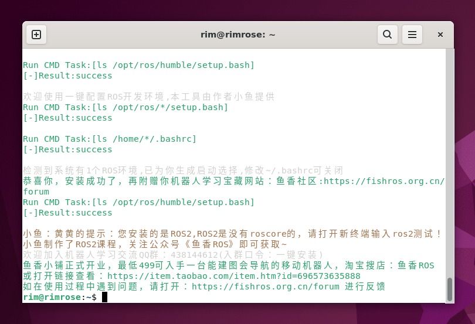Click the gray line about 1个ROS环境

(183, 170)
